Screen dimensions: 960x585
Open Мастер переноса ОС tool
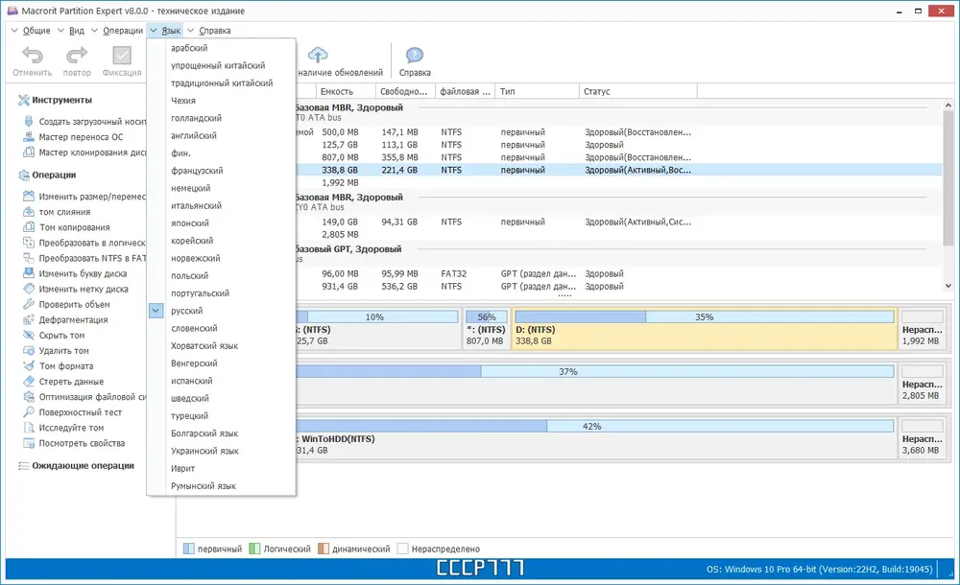pos(81,137)
